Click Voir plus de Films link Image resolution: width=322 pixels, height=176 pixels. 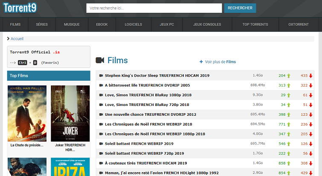tap(220, 62)
